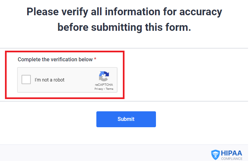Click the gray footer bar beside HIPAA badge
249x161 pixels.
(x=105, y=153)
